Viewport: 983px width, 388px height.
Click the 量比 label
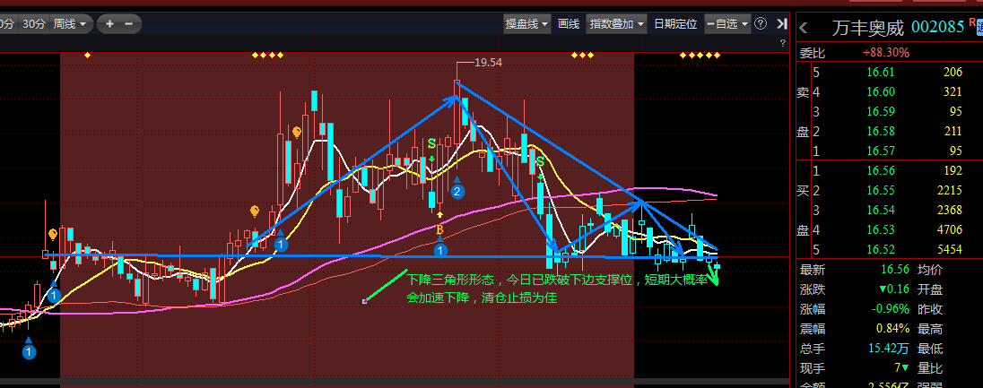tap(930, 367)
